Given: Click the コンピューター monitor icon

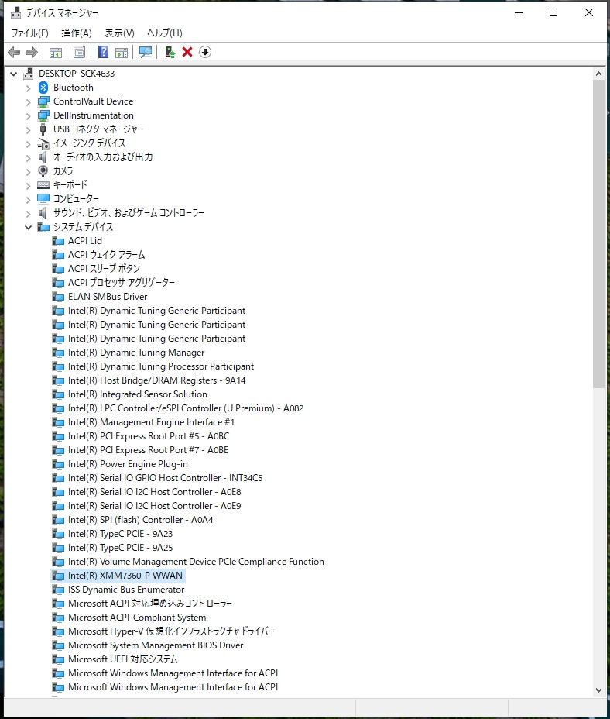Looking at the screenshot, I should [43, 199].
